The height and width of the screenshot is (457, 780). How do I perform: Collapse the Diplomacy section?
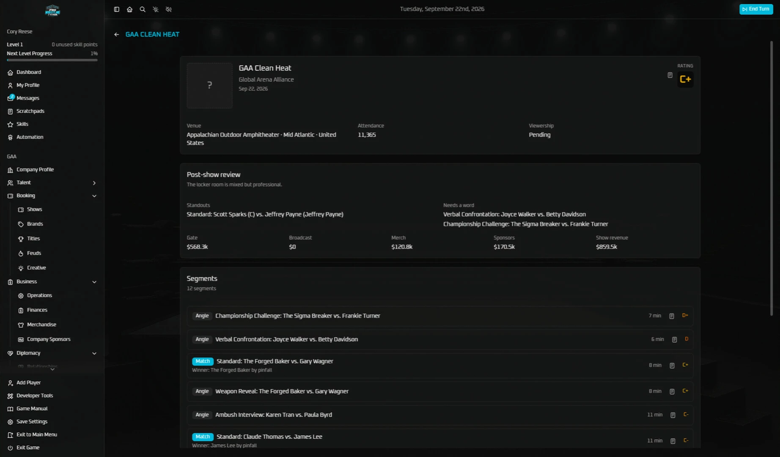tap(94, 353)
